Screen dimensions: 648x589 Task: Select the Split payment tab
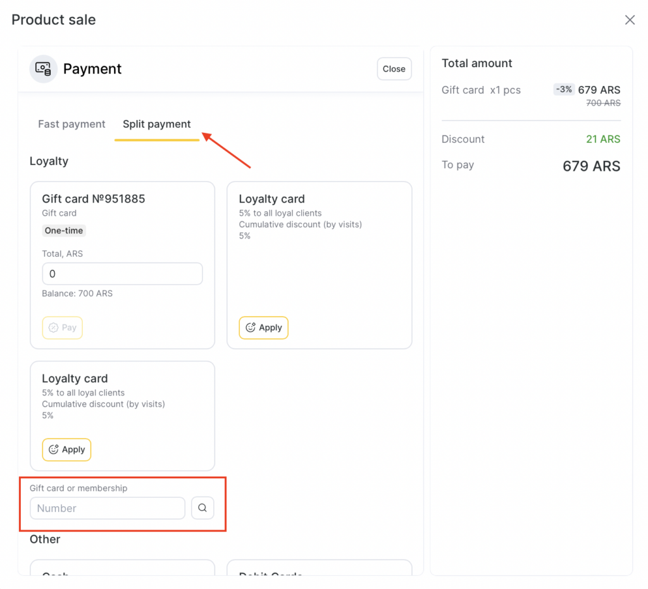click(x=156, y=124)
